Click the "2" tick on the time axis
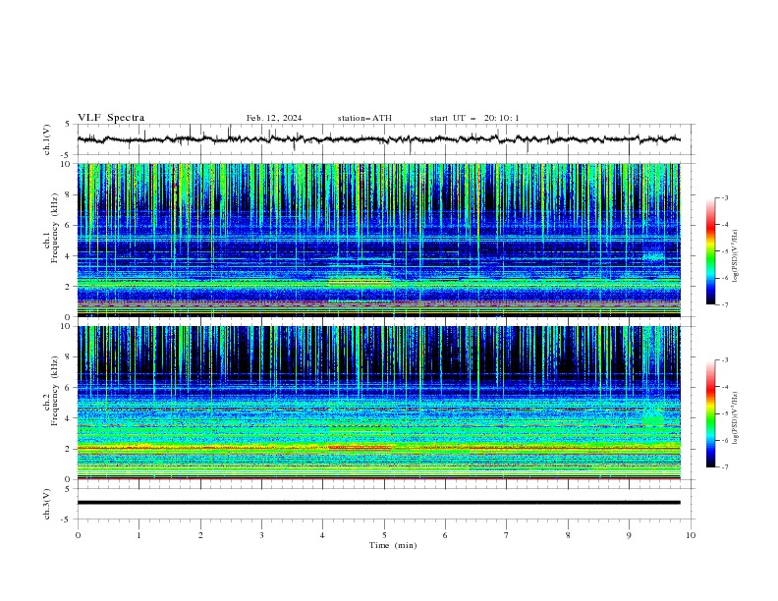This screenshot has height=601, width=778. tap(200, 535)
